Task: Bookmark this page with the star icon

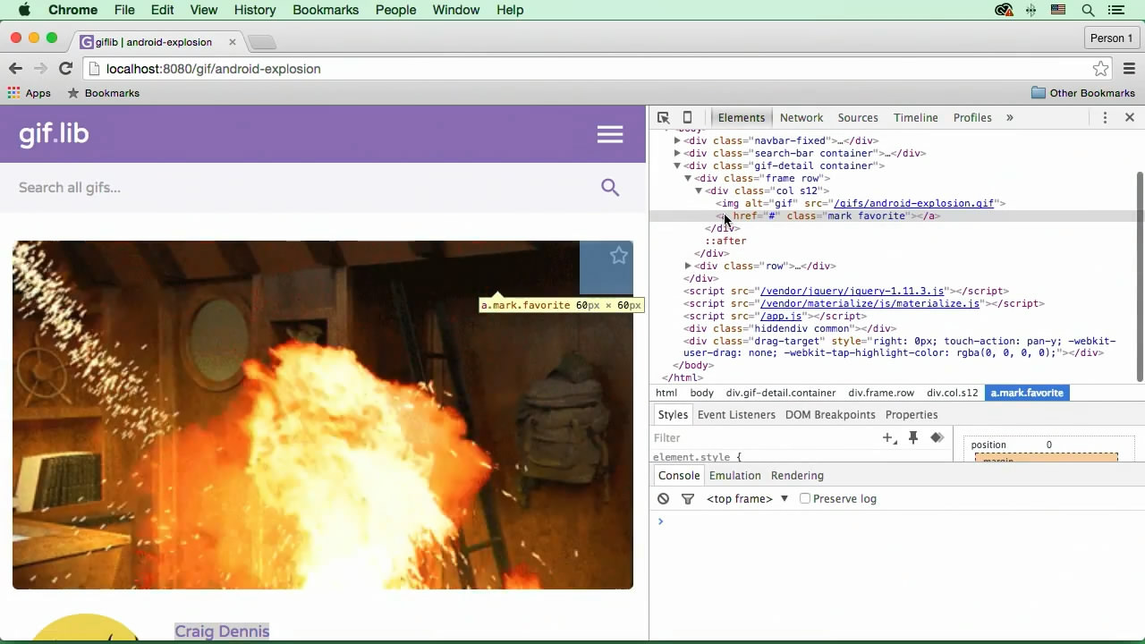Action: pos(1100,69)
